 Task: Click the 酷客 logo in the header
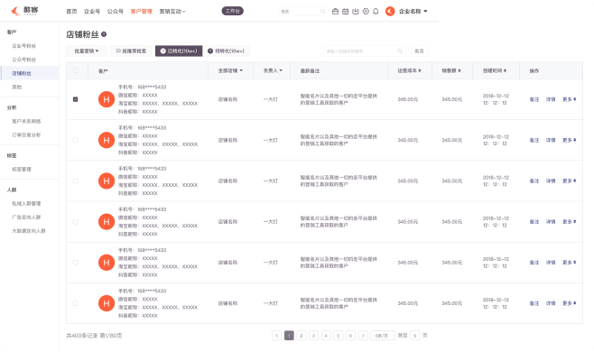point(24,11)
